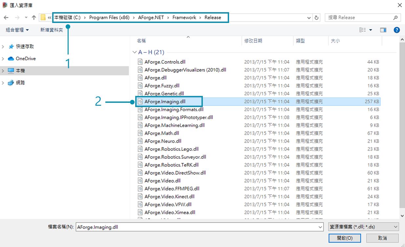Click the 取消 button

click(382, 238)
